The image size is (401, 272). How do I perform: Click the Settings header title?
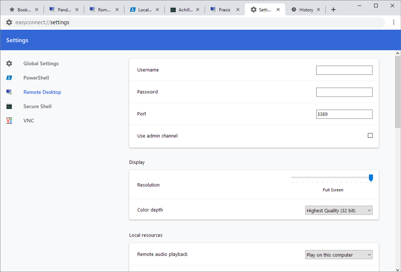point(17,40)
